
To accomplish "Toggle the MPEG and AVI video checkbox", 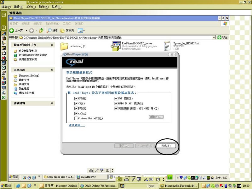I will point(116,103).
